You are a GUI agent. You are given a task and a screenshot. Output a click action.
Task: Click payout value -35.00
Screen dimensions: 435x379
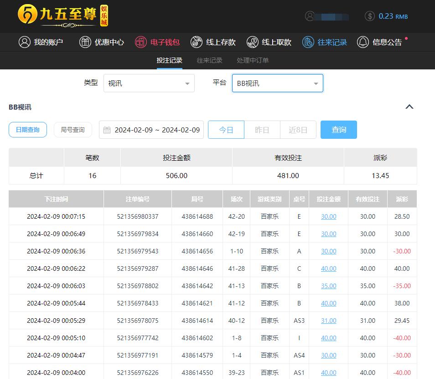click(x=402, y=286)
